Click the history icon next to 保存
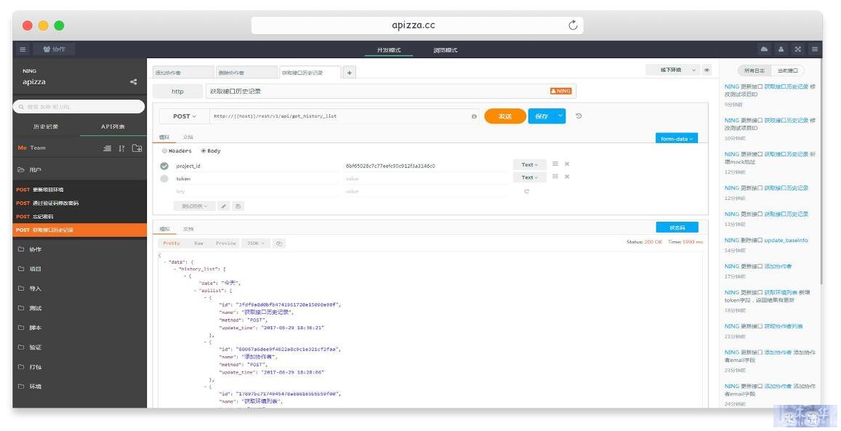The height and width of the screenshot is (431, 841). coord(578,116)
